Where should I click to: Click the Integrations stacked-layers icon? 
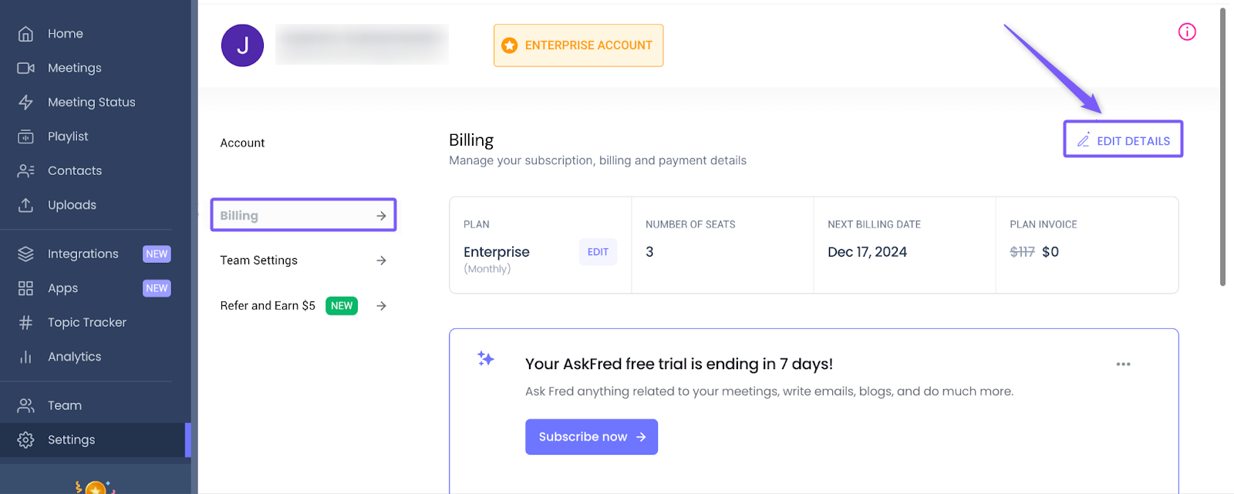pyautogui.click(x=25, y=254)
